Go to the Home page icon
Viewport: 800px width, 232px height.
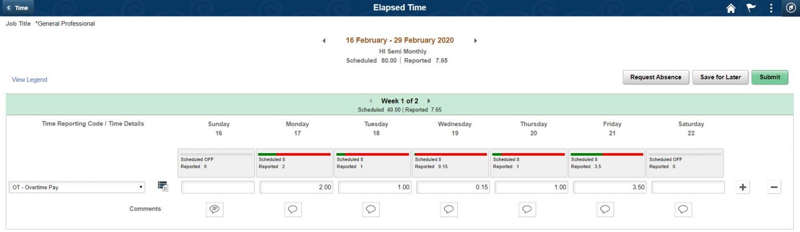click(731, 8)
